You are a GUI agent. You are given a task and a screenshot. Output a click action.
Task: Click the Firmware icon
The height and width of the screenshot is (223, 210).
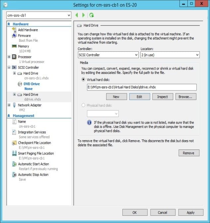pos(14,35)
